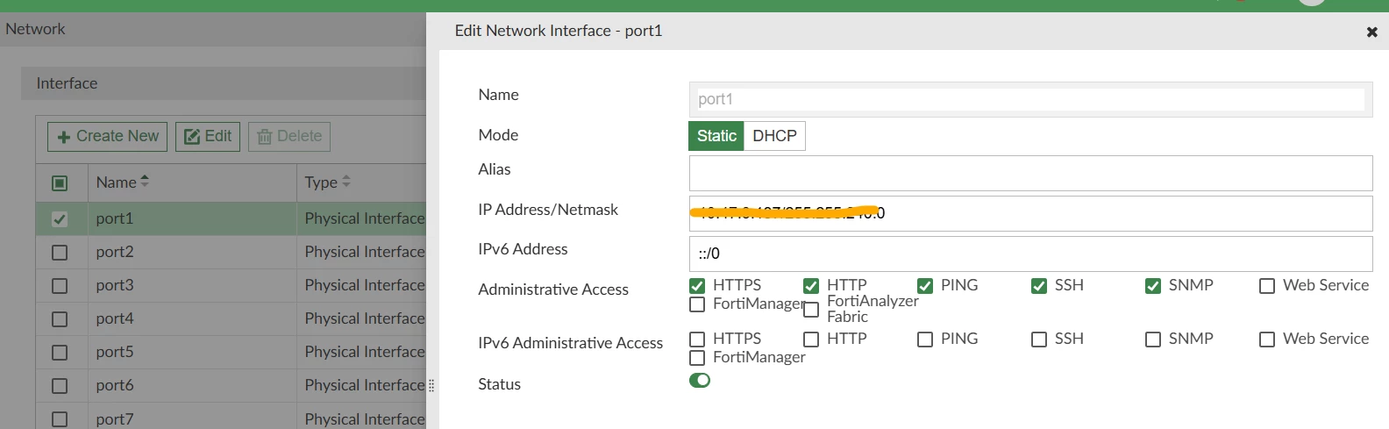Click the Network page title

[x=35, y=29]
